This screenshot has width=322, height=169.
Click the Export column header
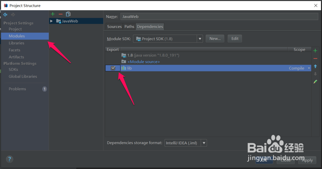point(112,49)
